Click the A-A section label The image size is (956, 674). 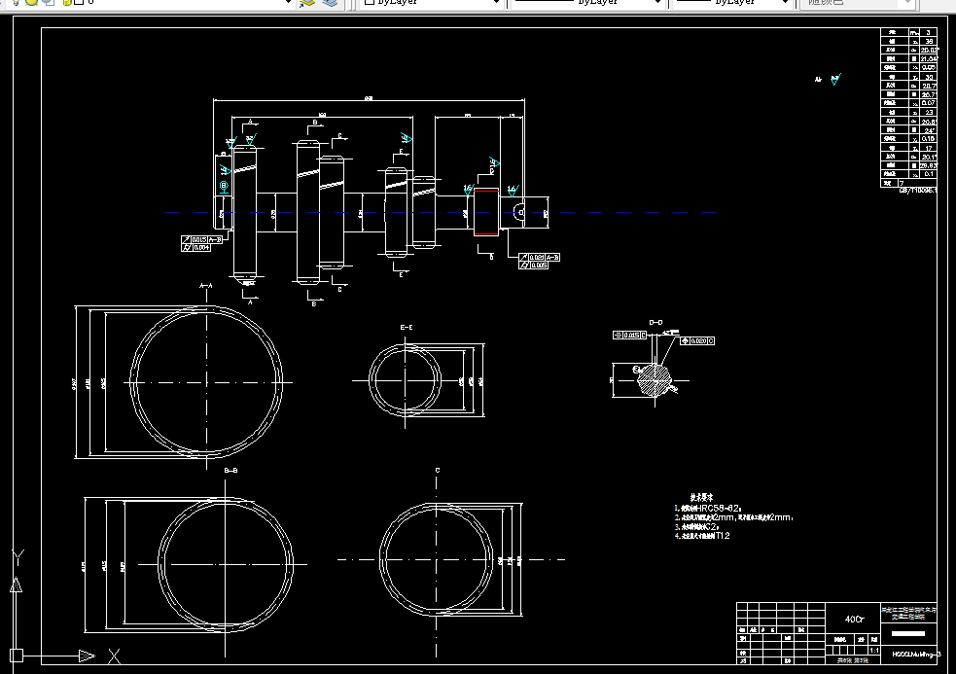pos(206,286)
